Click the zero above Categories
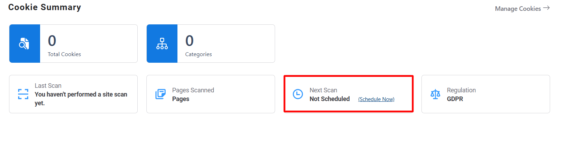563x146 pixels. (189, 41)
